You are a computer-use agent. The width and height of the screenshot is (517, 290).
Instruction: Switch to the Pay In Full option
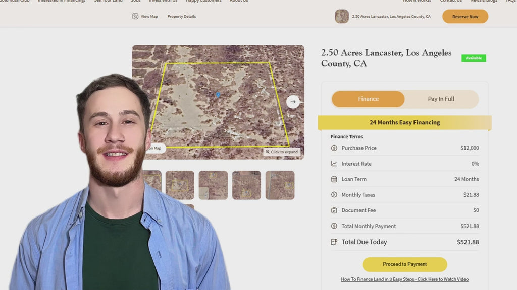(441, 99)
